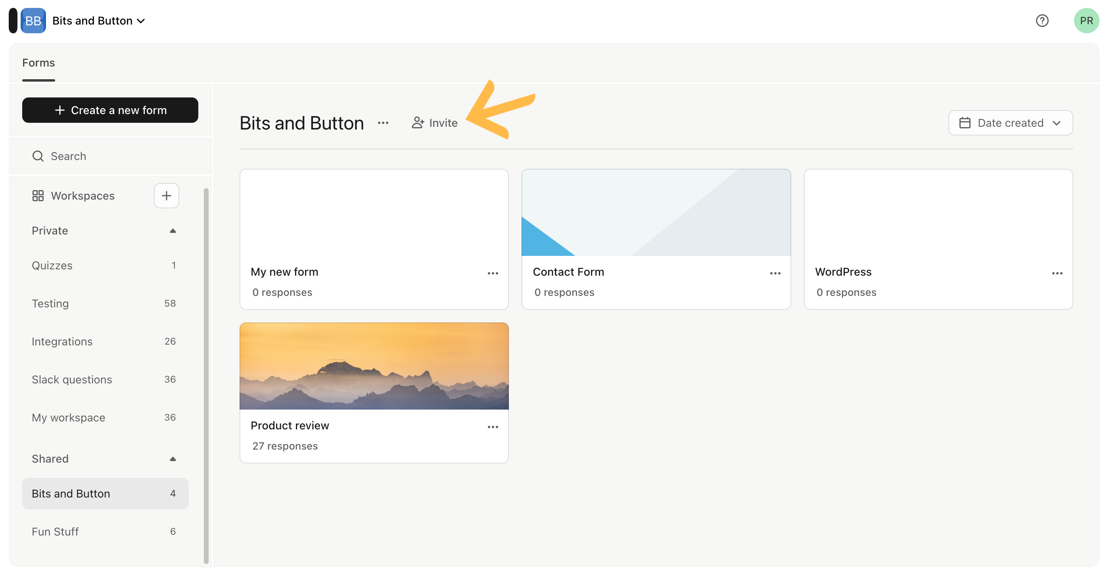Viewport: 1105px width, 568px height.
Task: Open WordPress form options menu
Action: click(x=1057, y=273)
